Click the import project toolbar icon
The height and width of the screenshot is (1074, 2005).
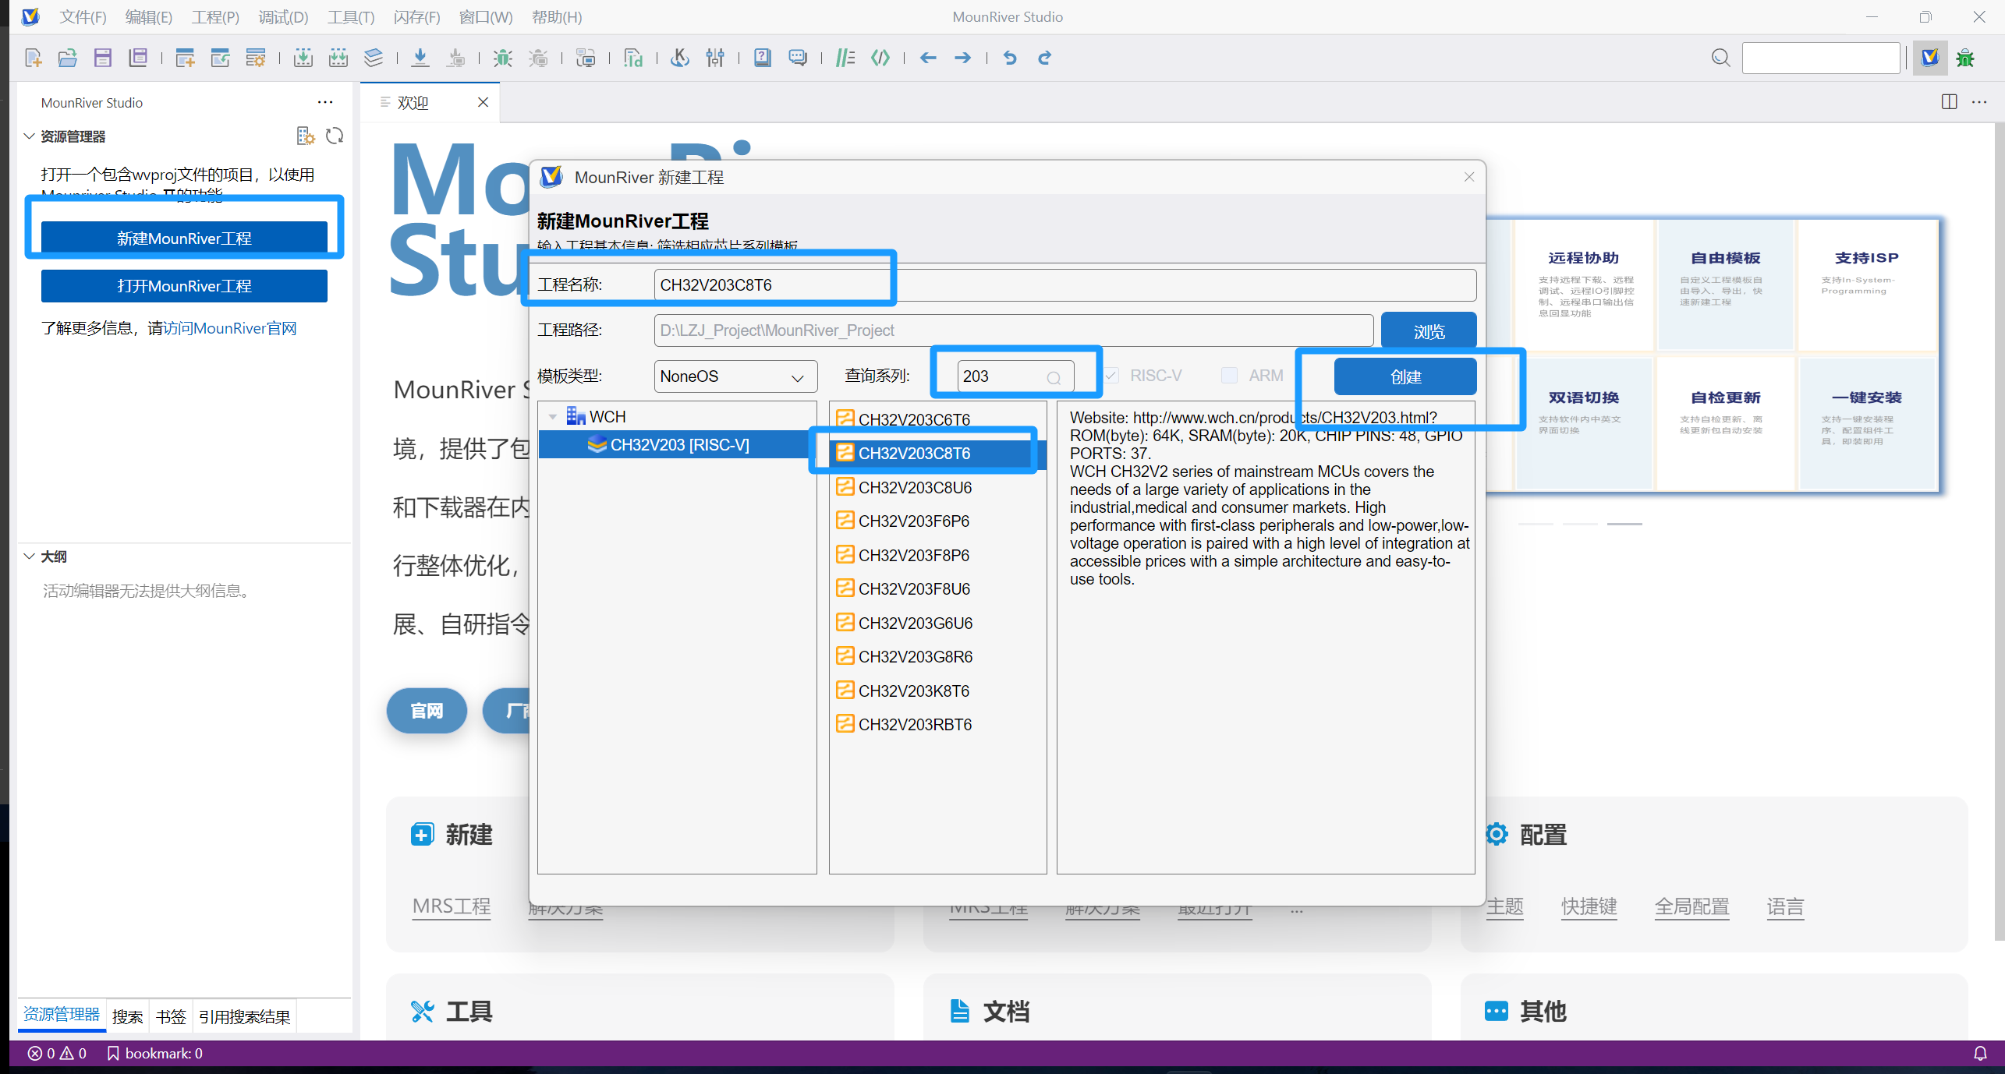[x=220, y=58]
